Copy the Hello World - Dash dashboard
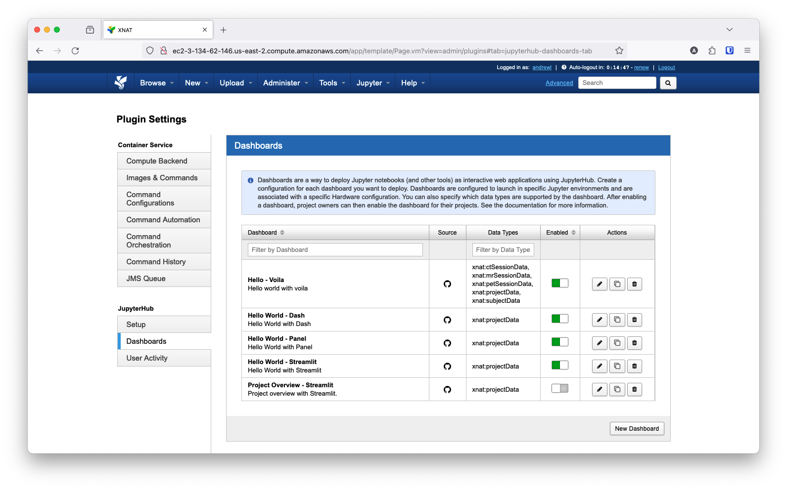 617,320
